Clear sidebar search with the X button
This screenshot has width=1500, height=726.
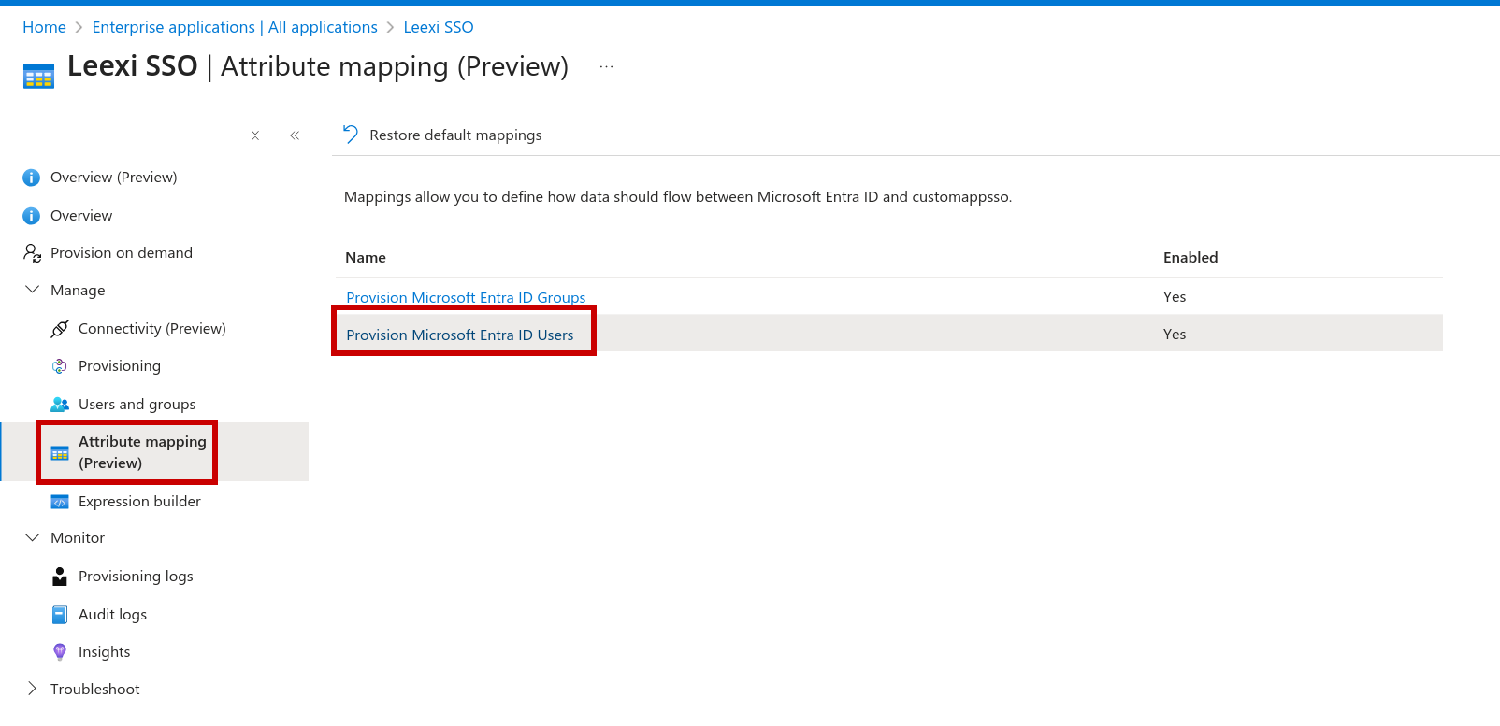pos(255,135)
